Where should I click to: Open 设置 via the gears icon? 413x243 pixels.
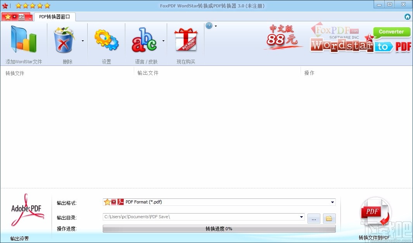click(106, 39)
